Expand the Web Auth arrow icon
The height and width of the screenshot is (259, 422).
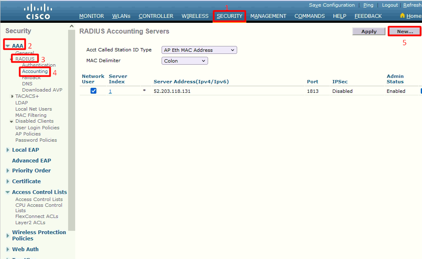coord(8,249)
